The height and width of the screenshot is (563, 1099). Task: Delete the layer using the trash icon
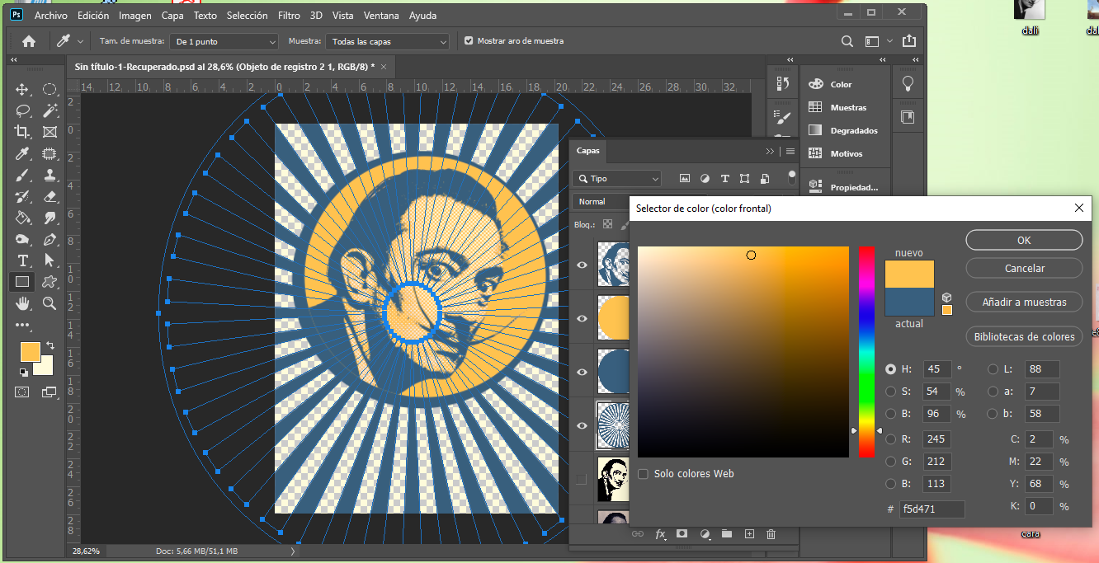[770, 534]
